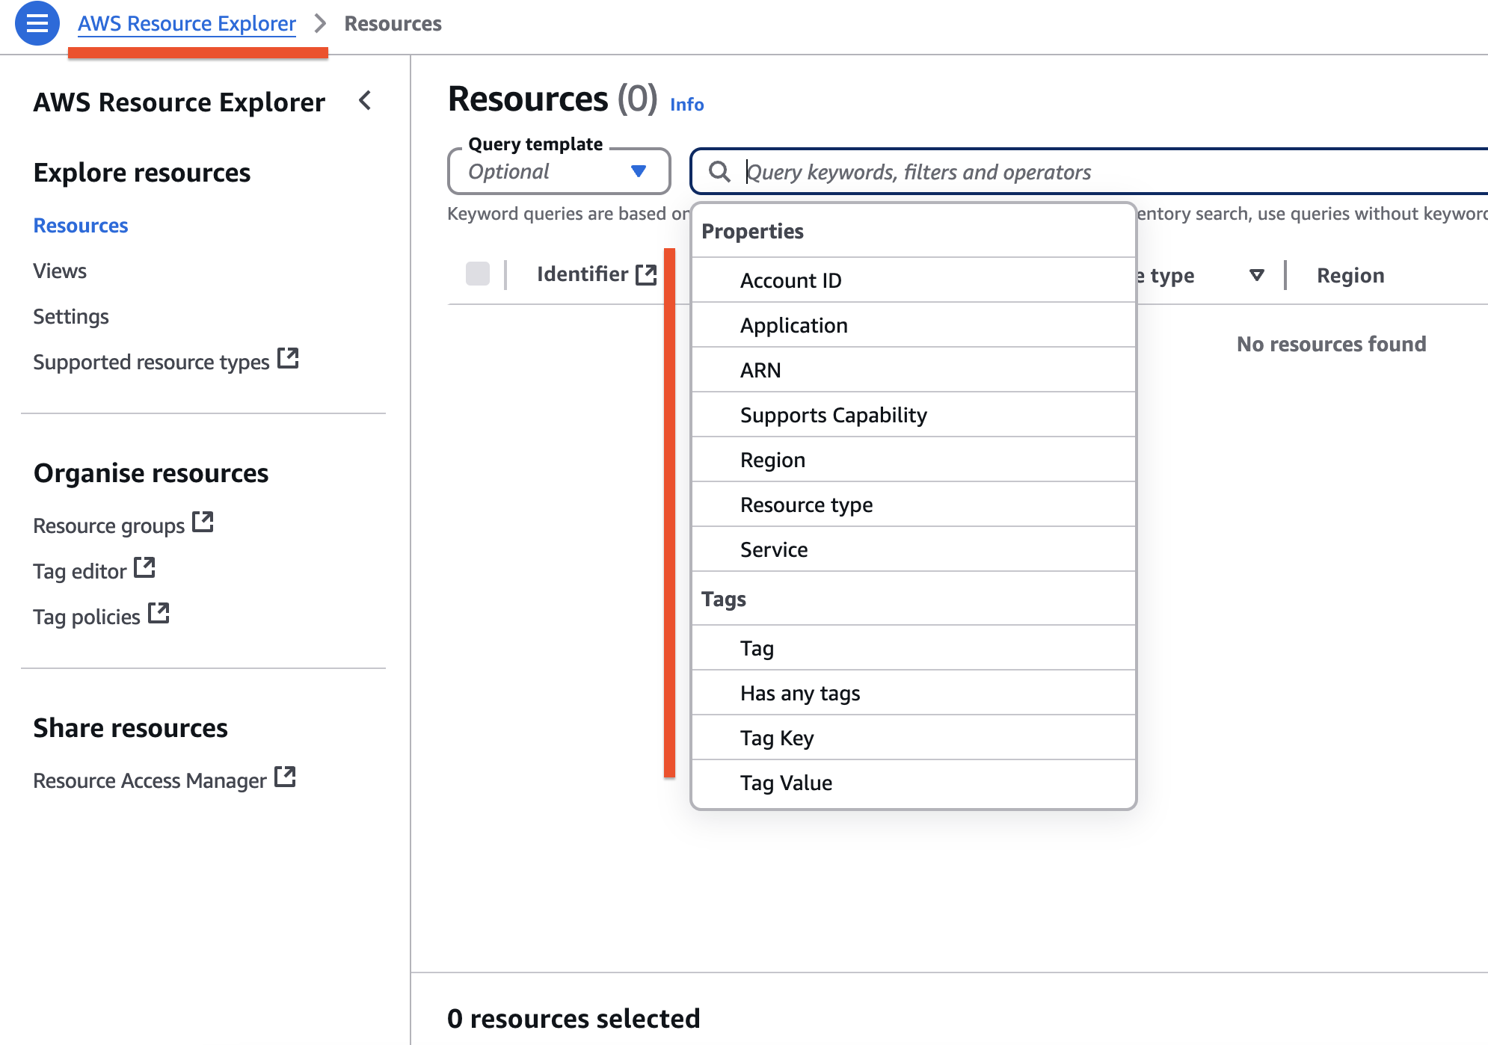
Task: Click external icon for Resource Access Manager
Action: pyautogui.click(x=285, y=777)
